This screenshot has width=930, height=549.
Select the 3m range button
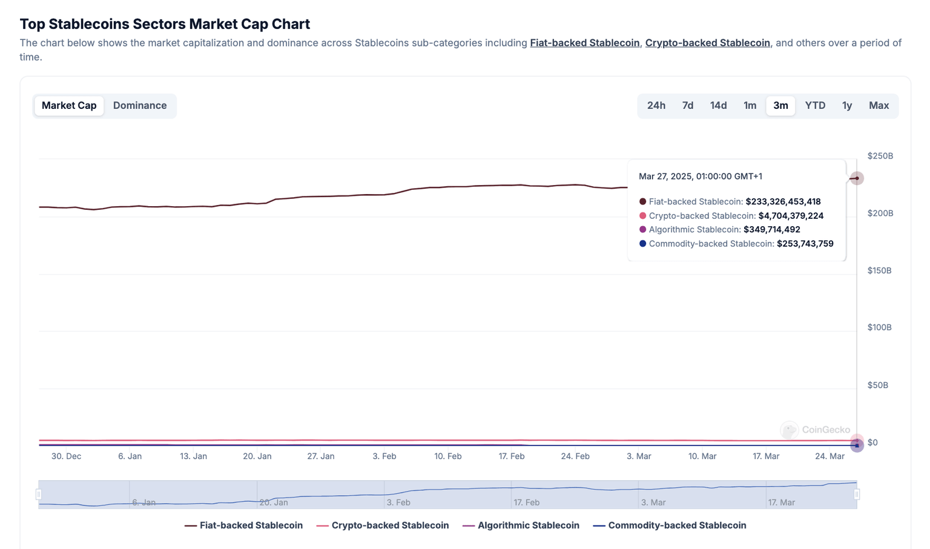pyautogui.click(x=780, y=106)
